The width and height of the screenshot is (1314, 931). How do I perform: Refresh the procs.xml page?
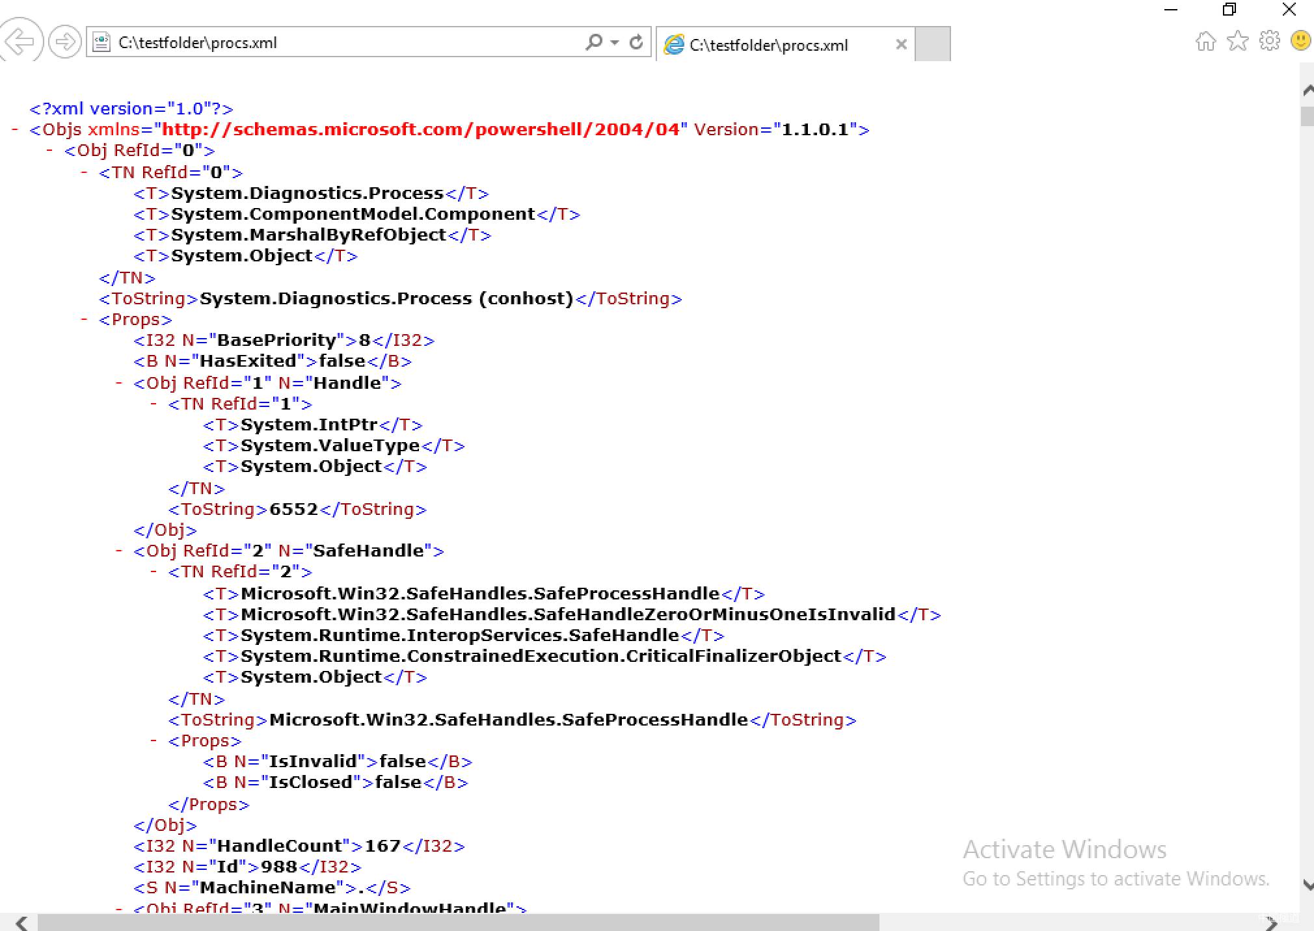(x=637, y=42)
